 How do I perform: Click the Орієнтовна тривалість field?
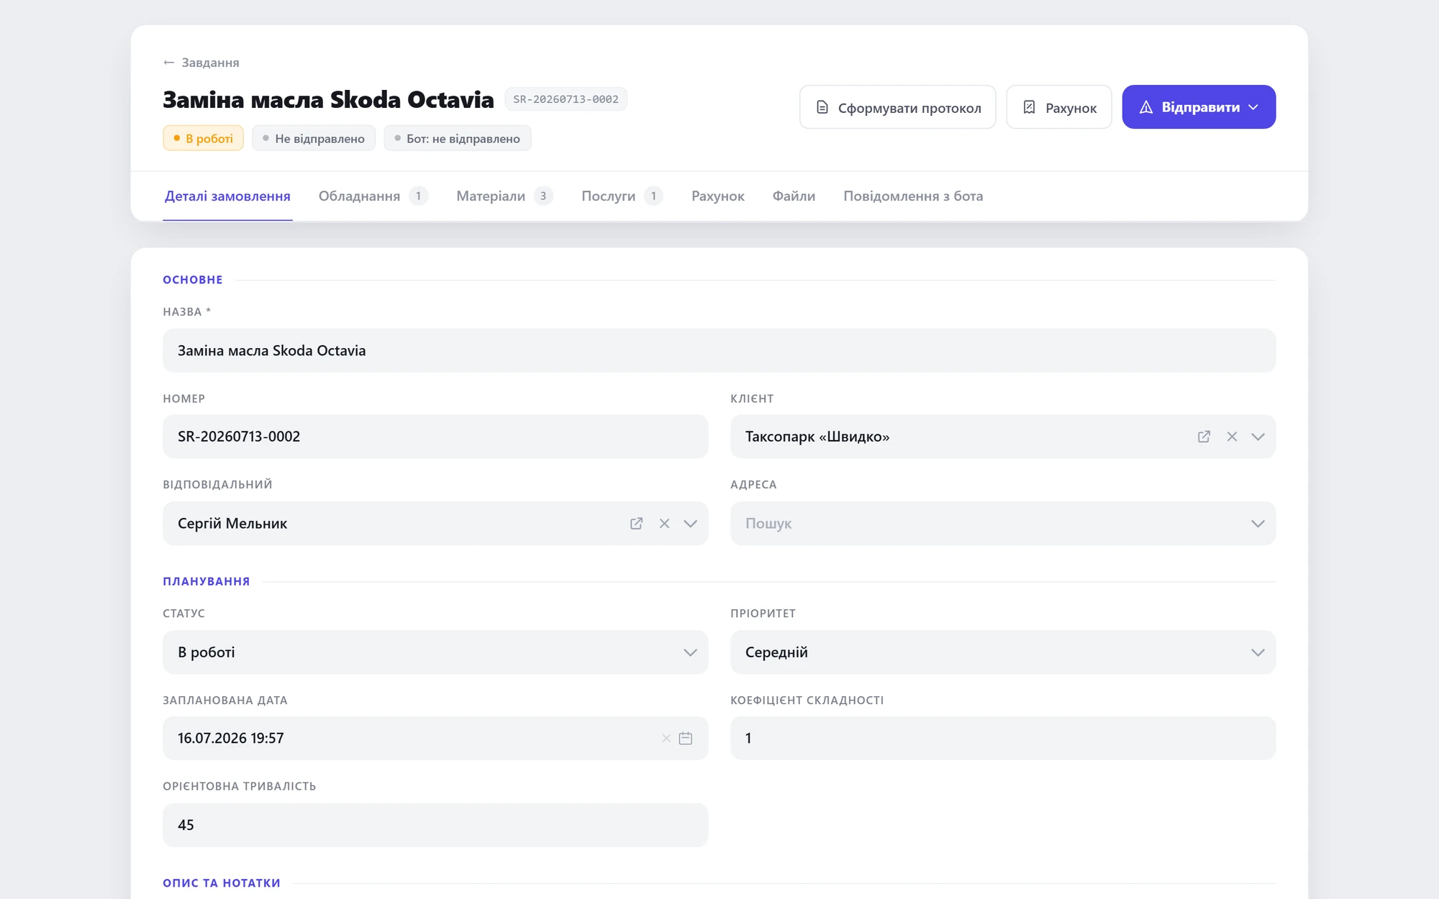(435, 825)
